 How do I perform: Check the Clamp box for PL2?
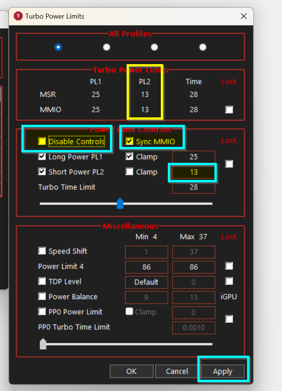tap(129, 171)
